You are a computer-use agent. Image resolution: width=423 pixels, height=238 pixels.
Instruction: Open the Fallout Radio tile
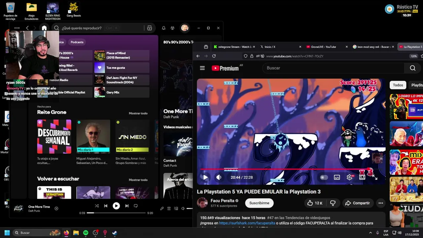coord(65,80)
